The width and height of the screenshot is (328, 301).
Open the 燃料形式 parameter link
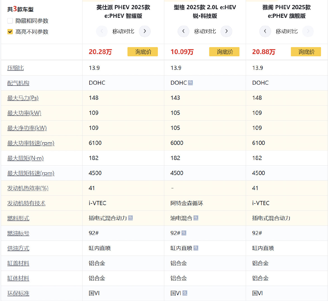pos(18,218)
